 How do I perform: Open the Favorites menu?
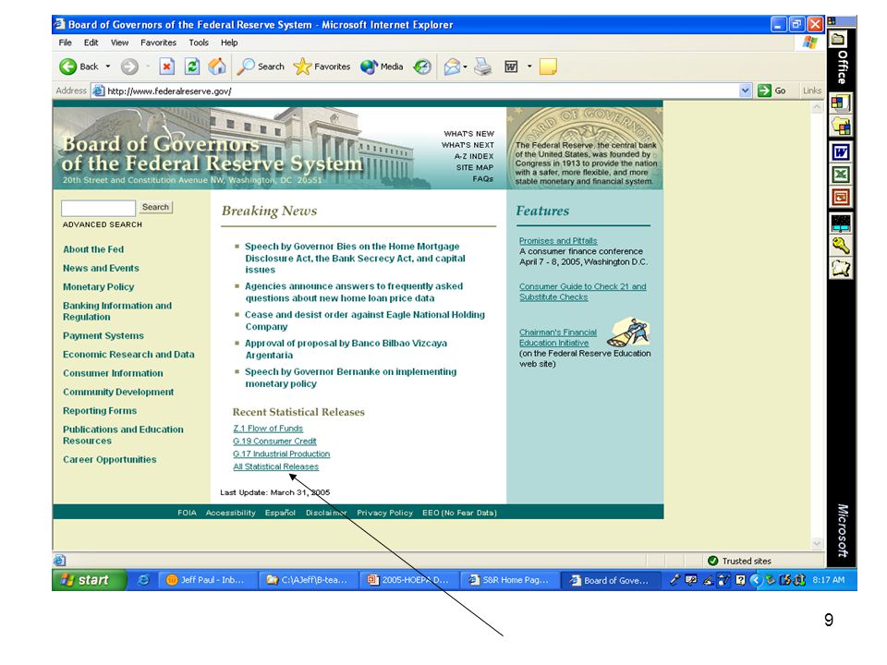(158, 42)
